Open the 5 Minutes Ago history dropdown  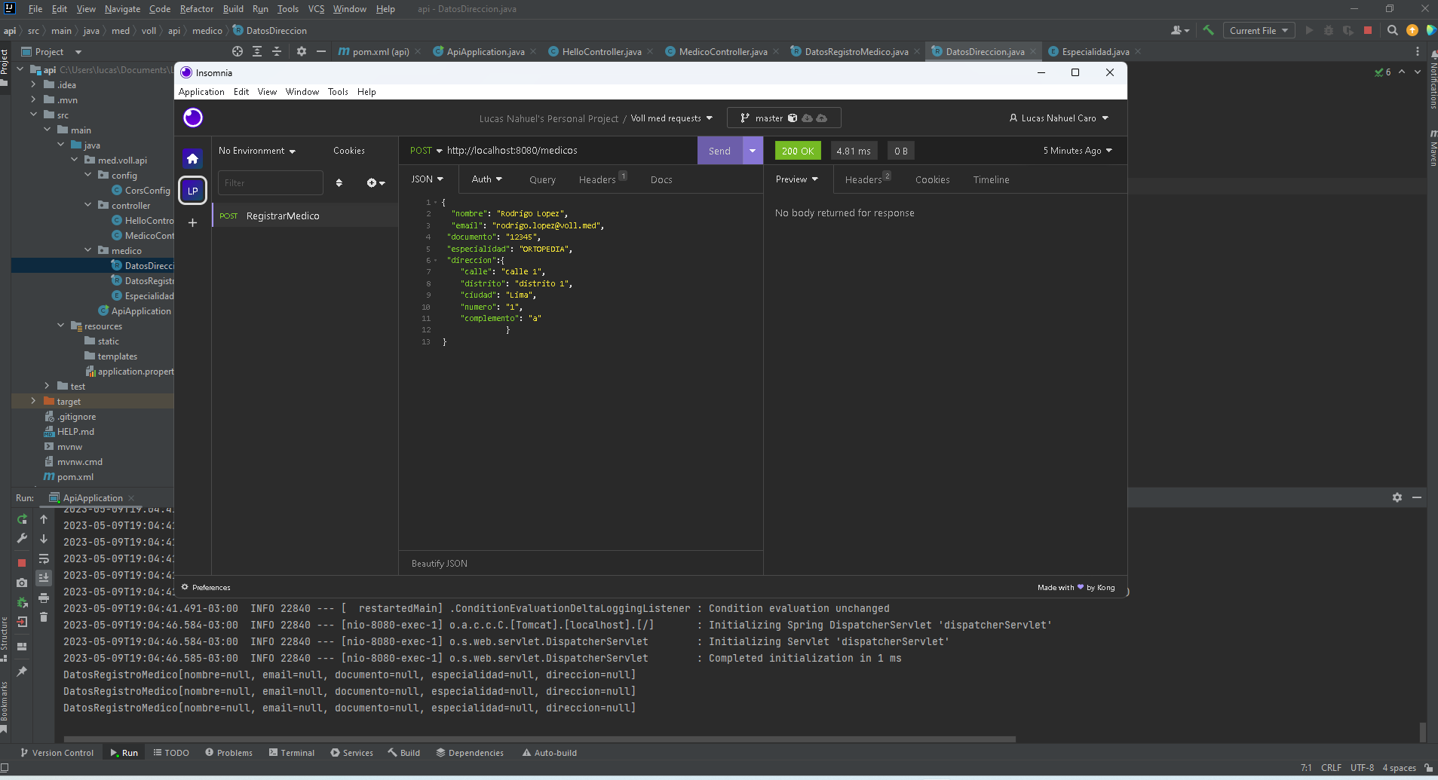tap(1078, 151)
